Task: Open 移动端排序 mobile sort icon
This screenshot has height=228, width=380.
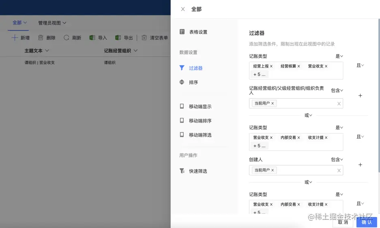Action: [x=182, y=120]
